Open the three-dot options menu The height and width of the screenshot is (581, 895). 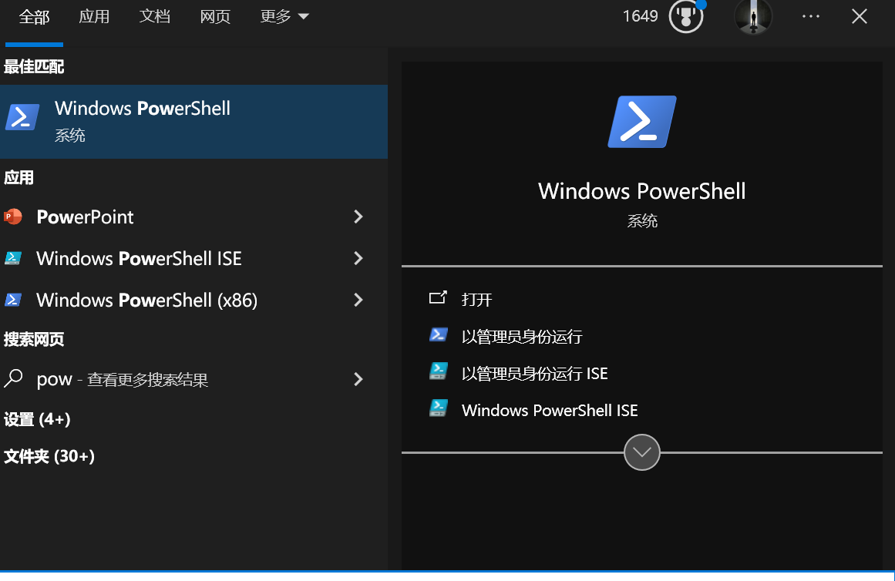coord(810,16)
